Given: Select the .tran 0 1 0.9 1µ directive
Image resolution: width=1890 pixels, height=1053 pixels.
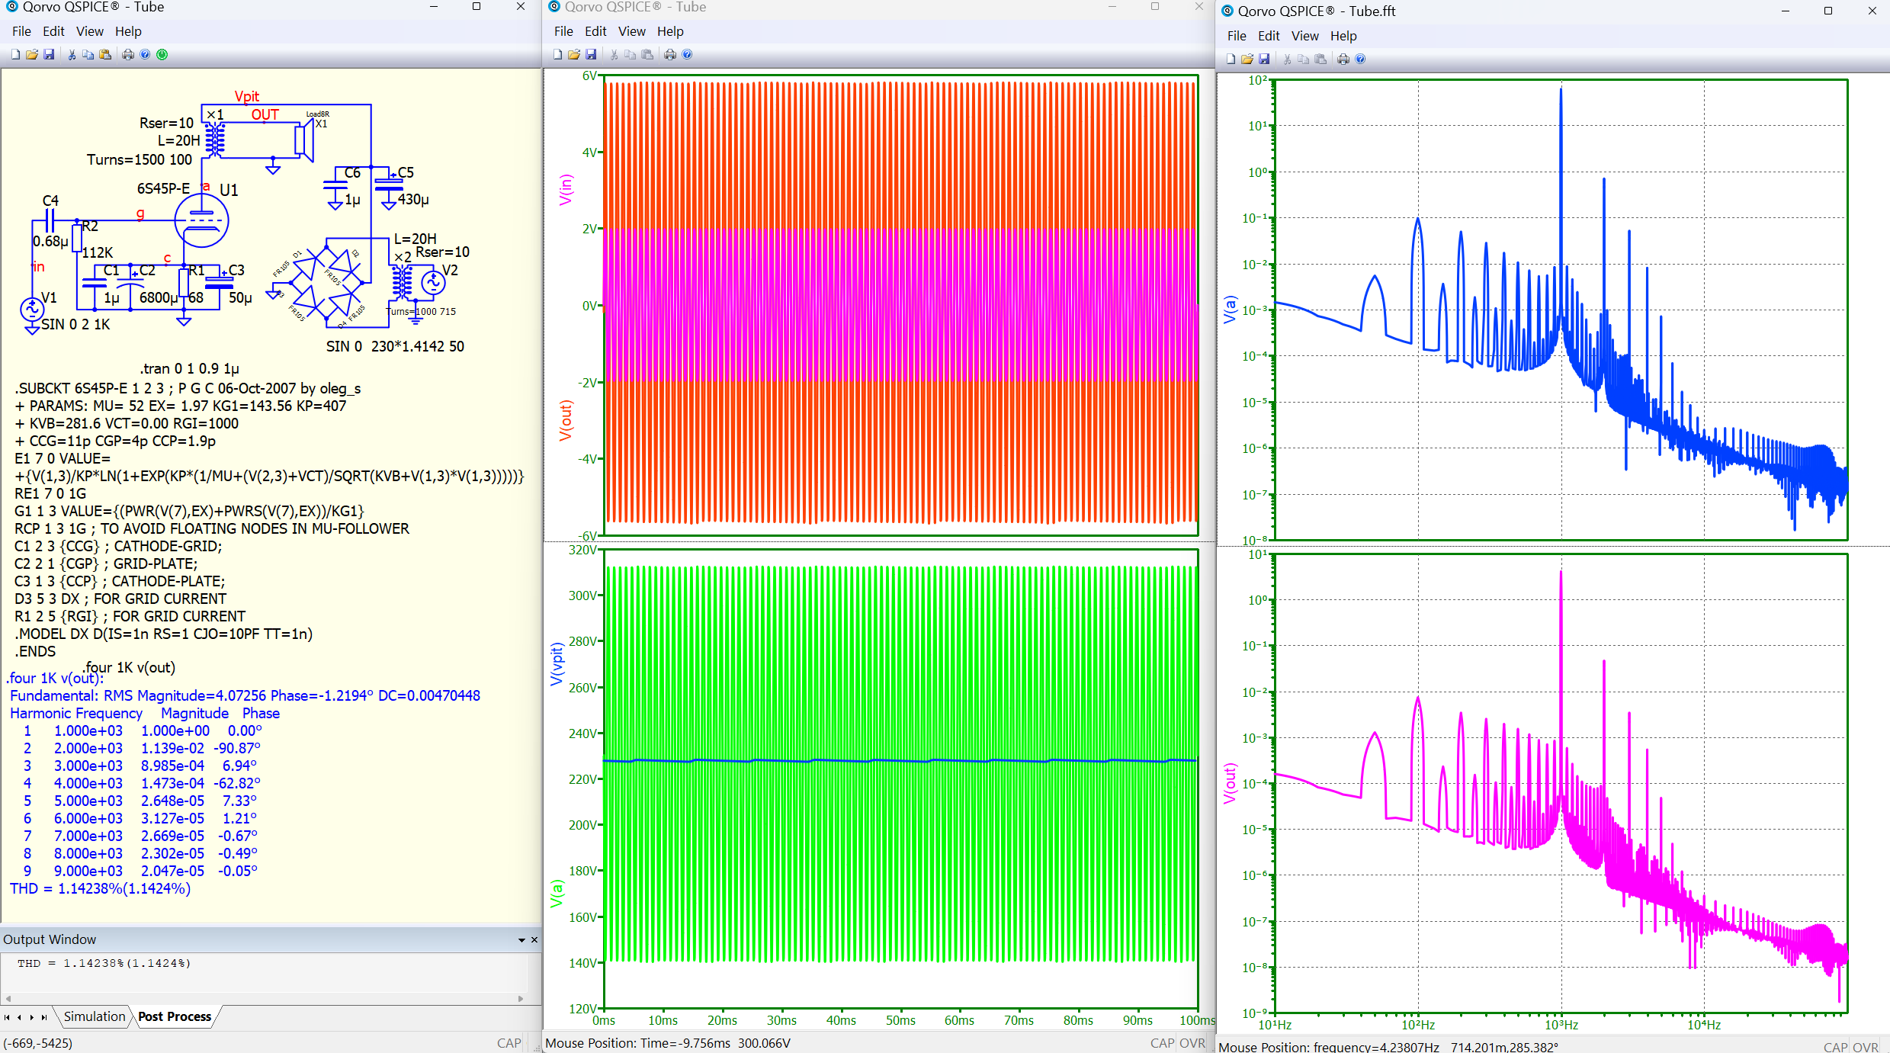Looking at the screenshot, I should tap(189, 368).
